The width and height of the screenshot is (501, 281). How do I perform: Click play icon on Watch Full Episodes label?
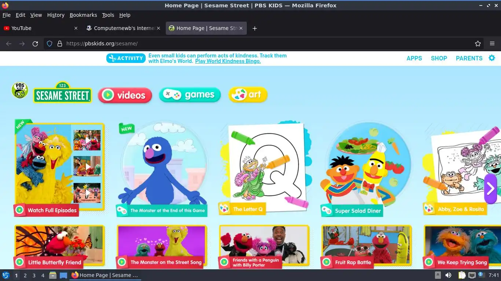pos(20,210)
